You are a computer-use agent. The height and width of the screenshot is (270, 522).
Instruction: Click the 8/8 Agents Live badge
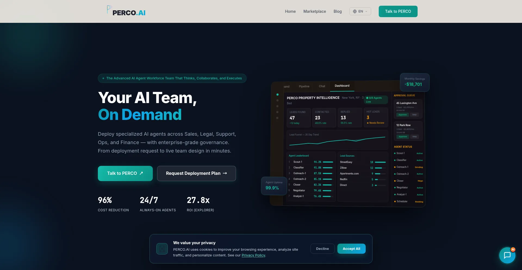pos(376,100)
